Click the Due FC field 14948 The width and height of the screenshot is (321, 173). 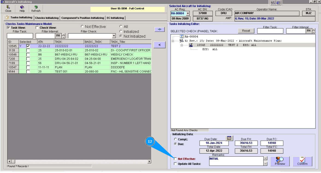point(272,143)
